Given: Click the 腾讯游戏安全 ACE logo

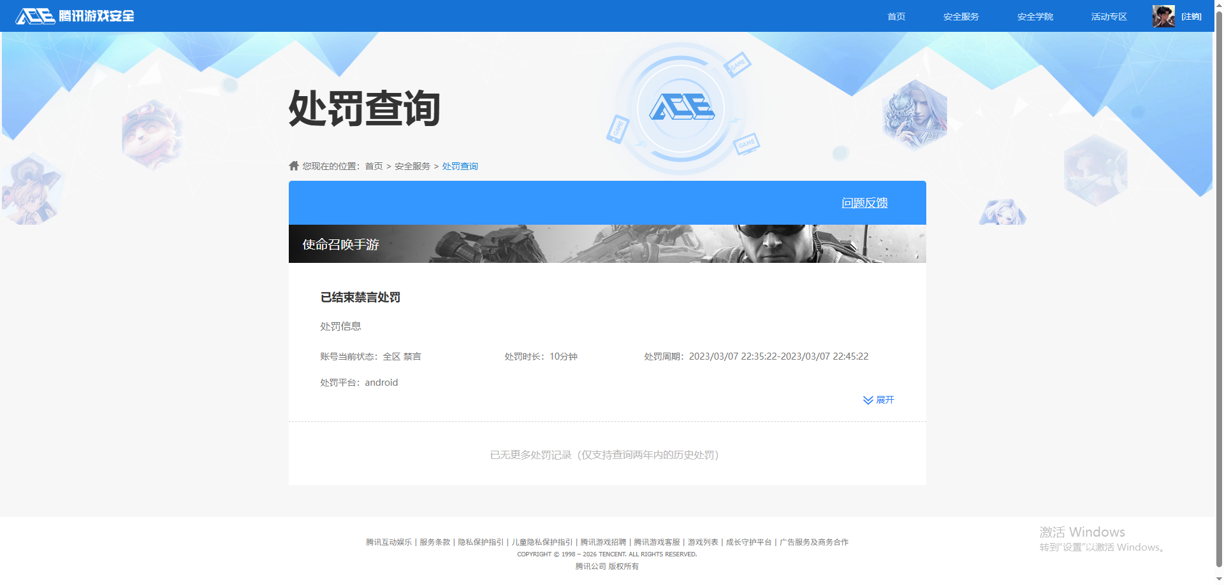Looking at the screenshot, I should pos(75,16).
